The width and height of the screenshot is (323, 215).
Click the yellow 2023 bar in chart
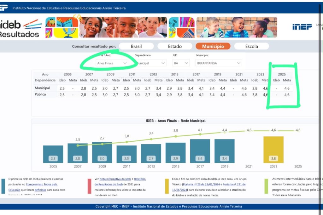coord(273,150)
